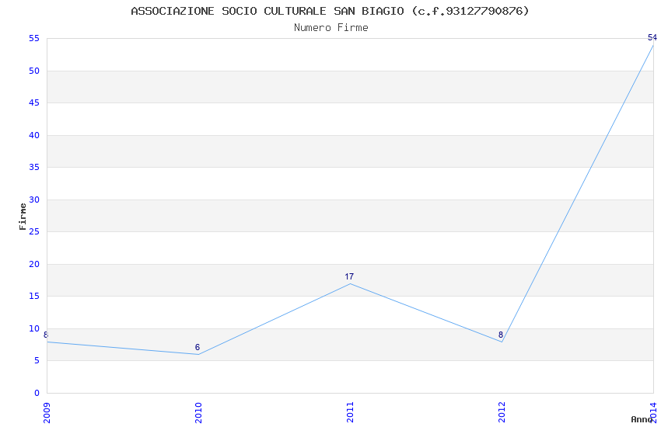Click the data label 6 for 2010
Viewport: 661px width, 427px height.
tap(198, 347)
